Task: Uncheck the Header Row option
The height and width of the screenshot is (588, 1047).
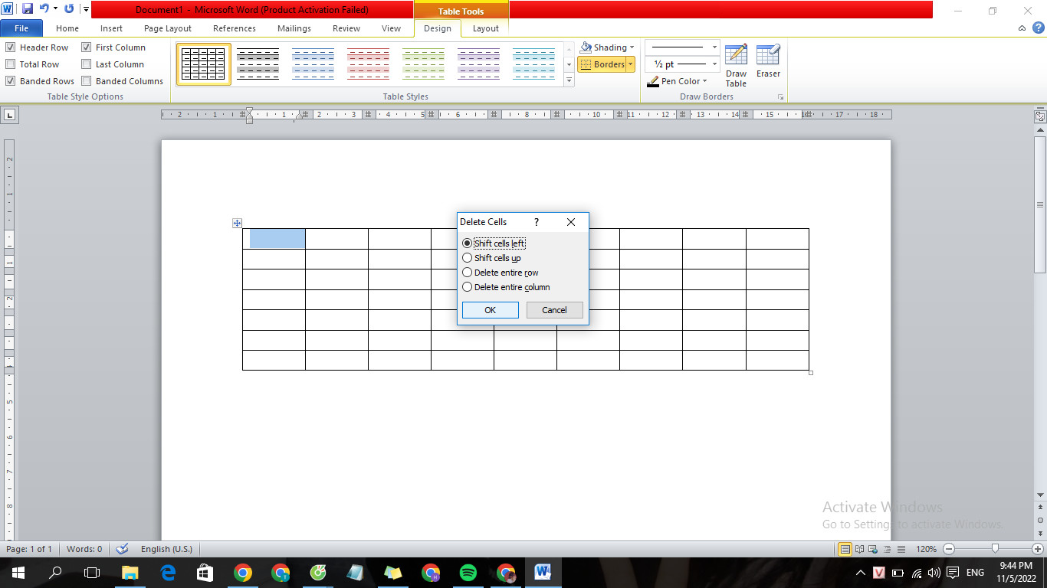Action: click(x=11, y=47)
